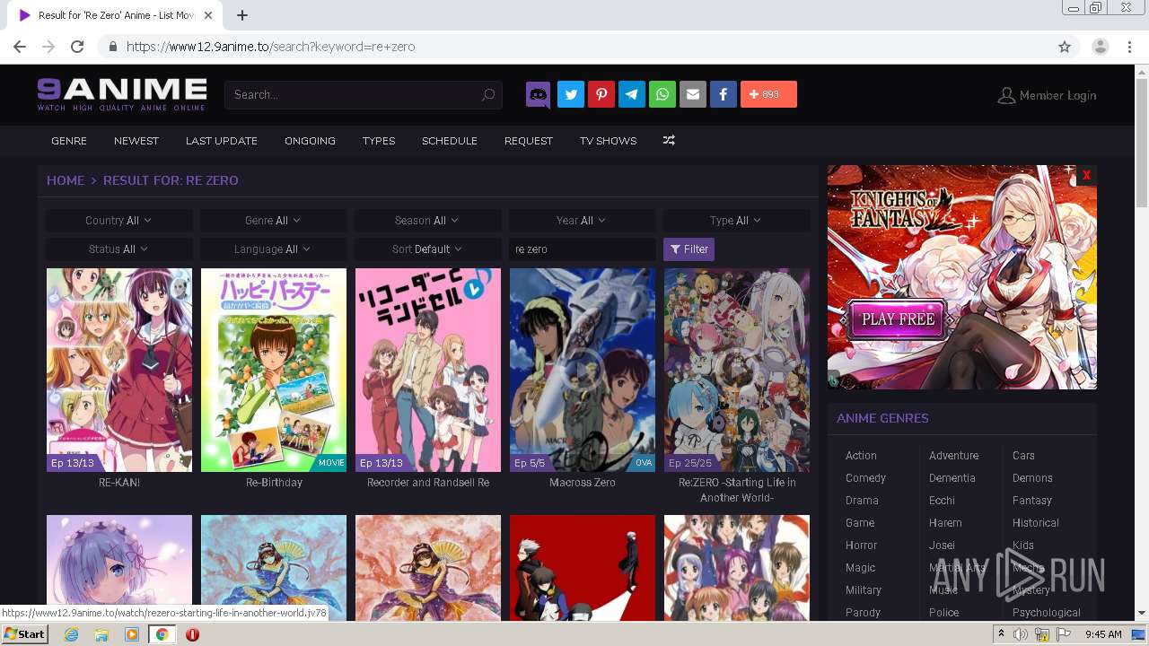Viewport: 1149px width, 646px height.
Task: Click the volume icon in system tray
Action: pyautogui.click(x=1021, y=634)
